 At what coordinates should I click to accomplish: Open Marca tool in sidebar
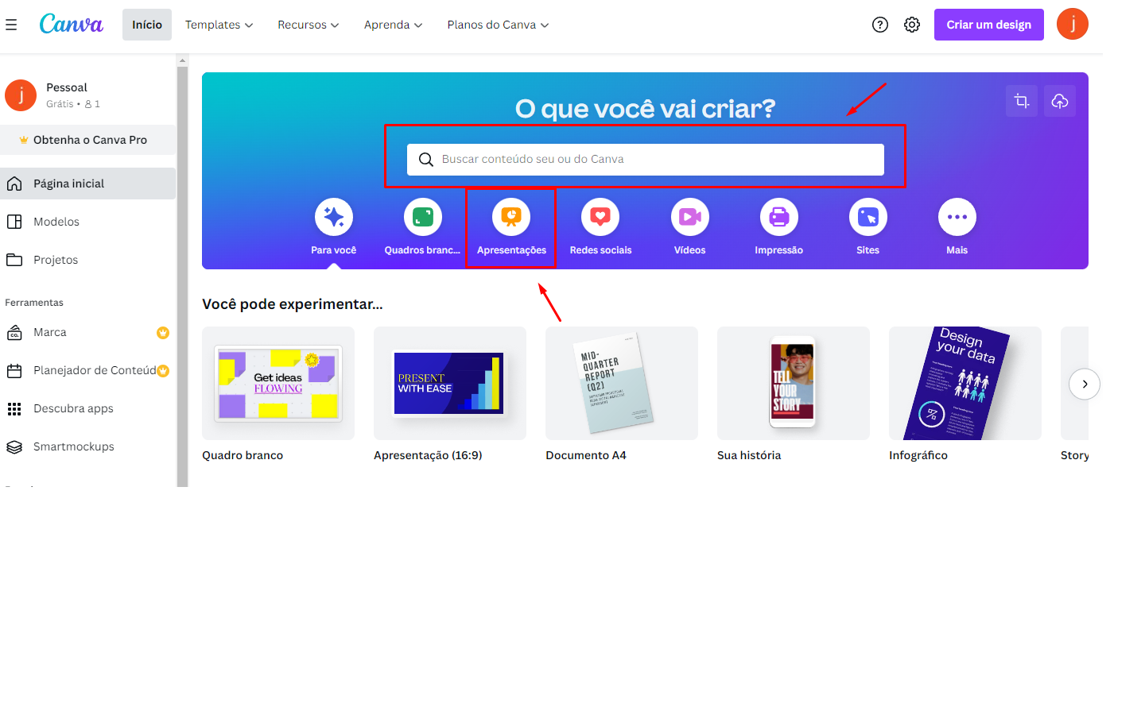point(87,333)
